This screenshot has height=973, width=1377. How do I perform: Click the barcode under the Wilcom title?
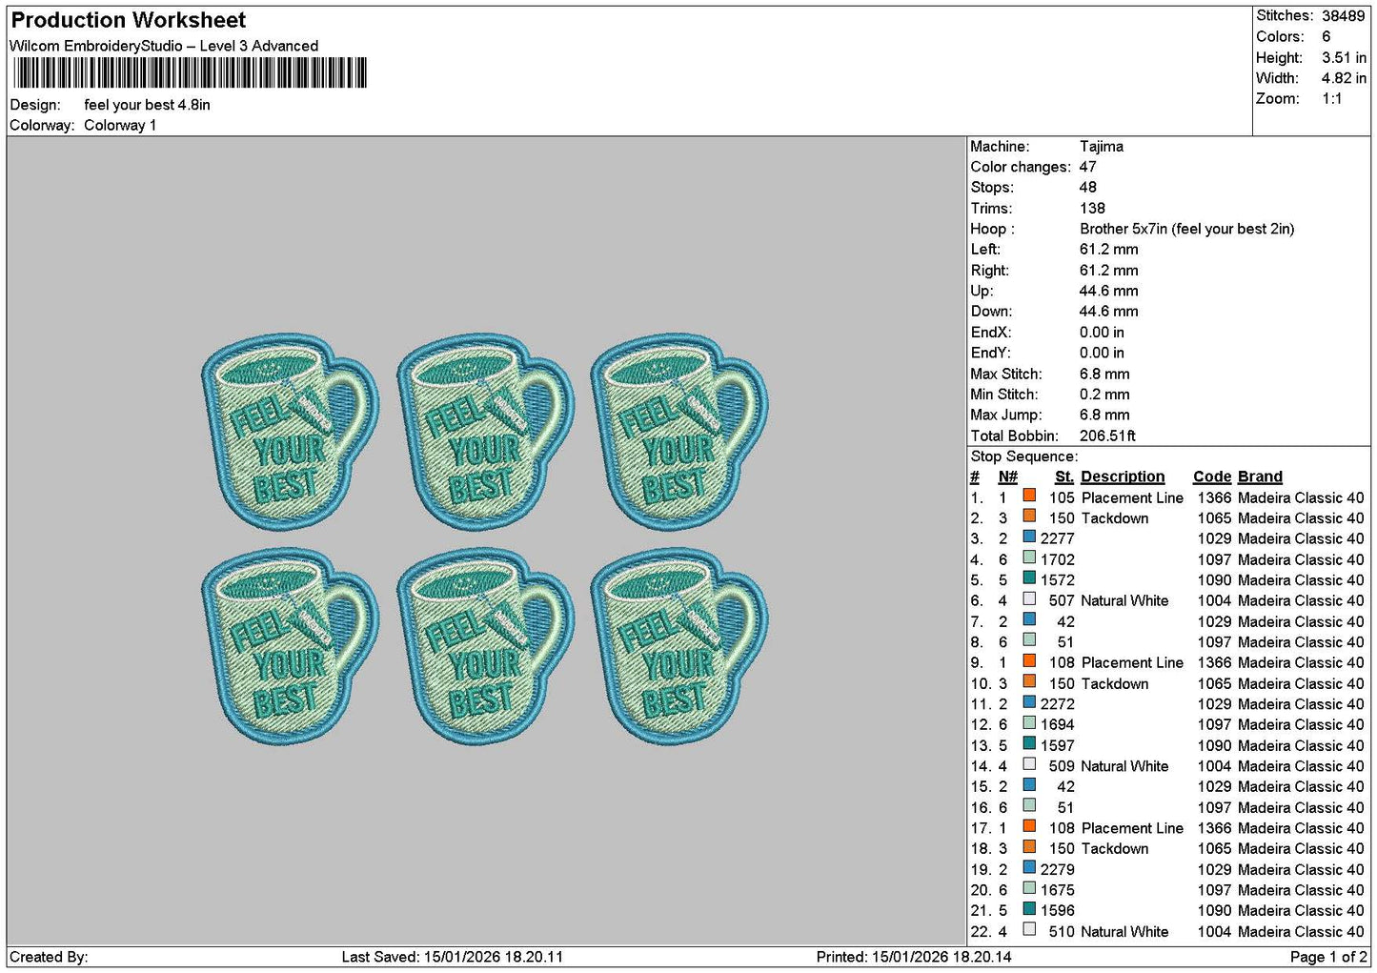coord(189,73)
